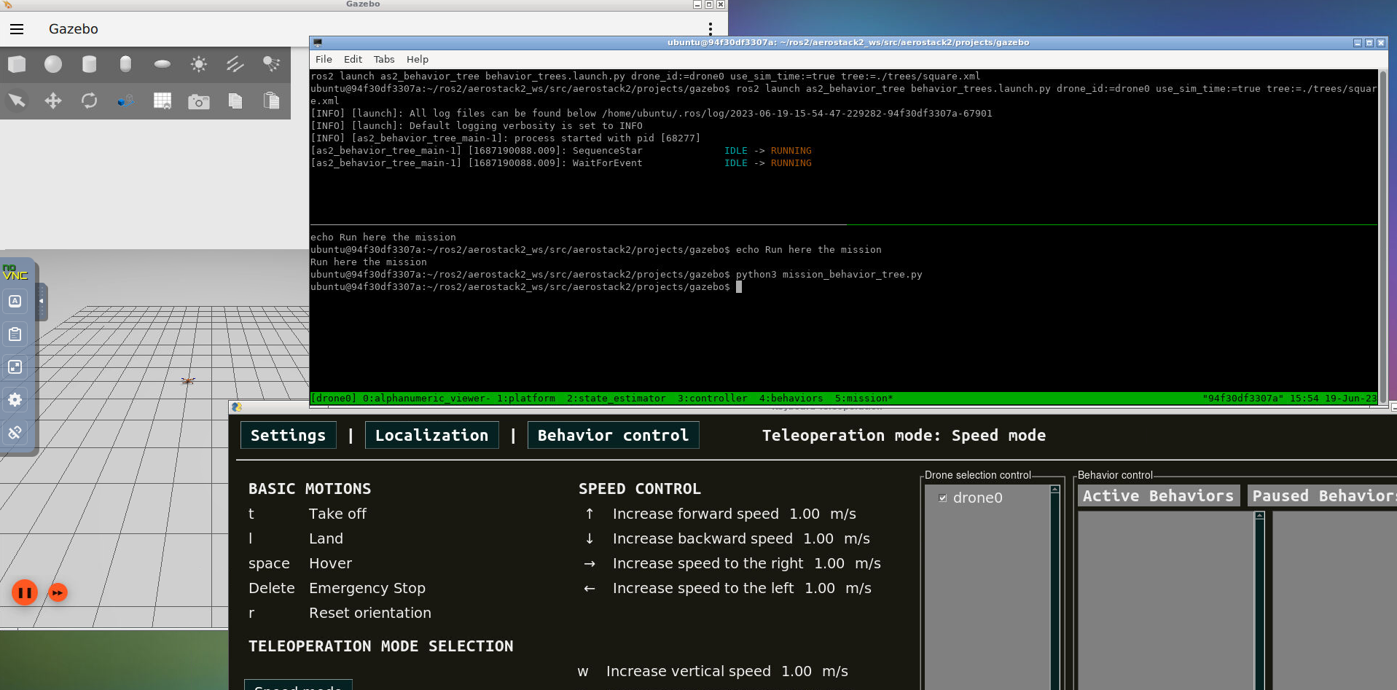The height and width of the screenshot is (690, 1397).
Task: Expand the Gazebo hamburger menu
Action: [16, 29]
